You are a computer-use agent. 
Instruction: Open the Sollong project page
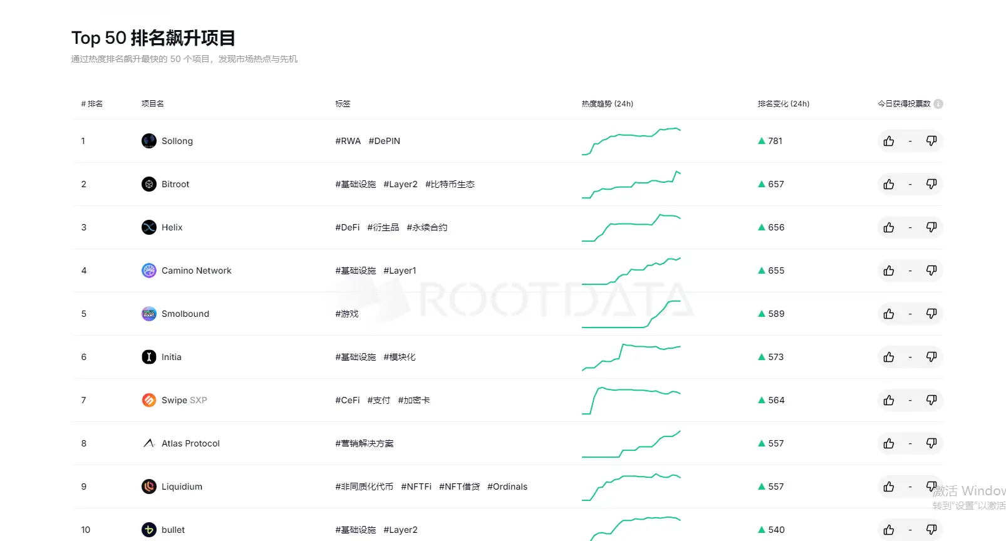(177, 141)
